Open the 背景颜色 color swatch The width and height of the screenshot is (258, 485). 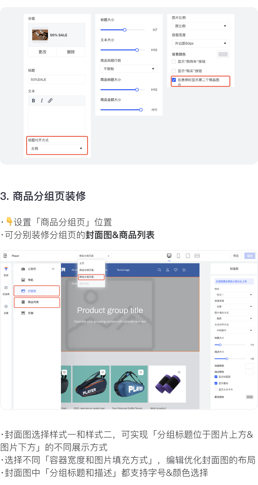point(223,54)
